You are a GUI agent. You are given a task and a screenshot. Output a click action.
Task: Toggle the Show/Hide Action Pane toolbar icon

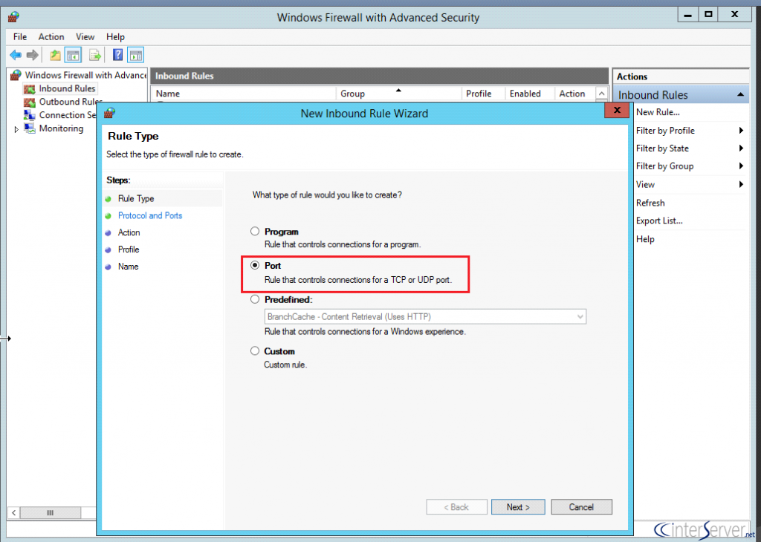(136, 55)
